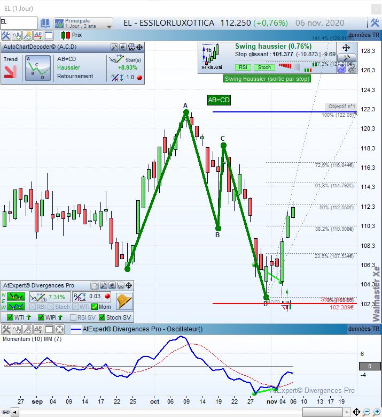Open AutoChartDecoder settings hammer icon

pos(114,47)
